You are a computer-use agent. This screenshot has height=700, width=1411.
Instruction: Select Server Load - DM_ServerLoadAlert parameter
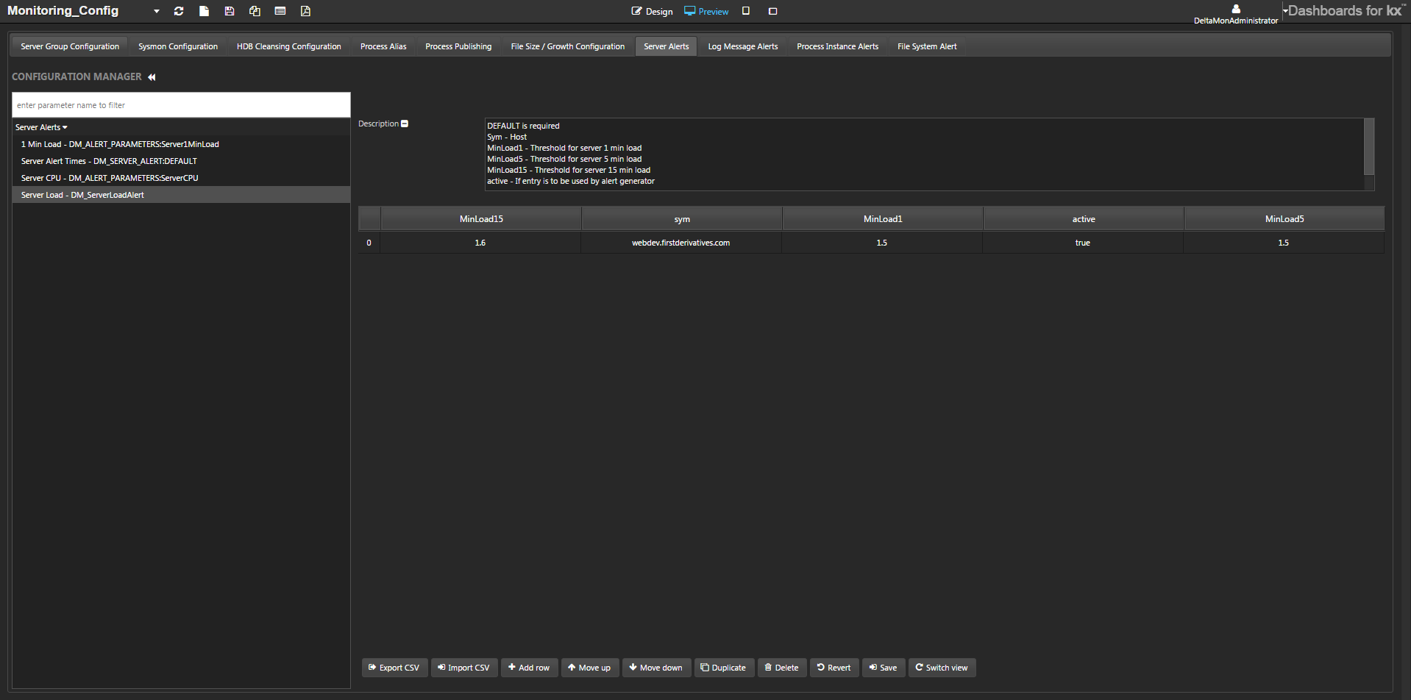(x=181, y=195)
